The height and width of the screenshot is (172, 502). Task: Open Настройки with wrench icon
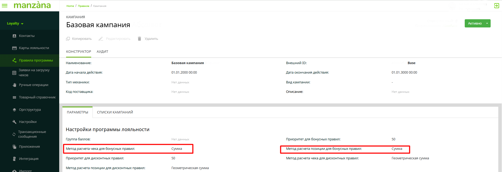[27, 122]
